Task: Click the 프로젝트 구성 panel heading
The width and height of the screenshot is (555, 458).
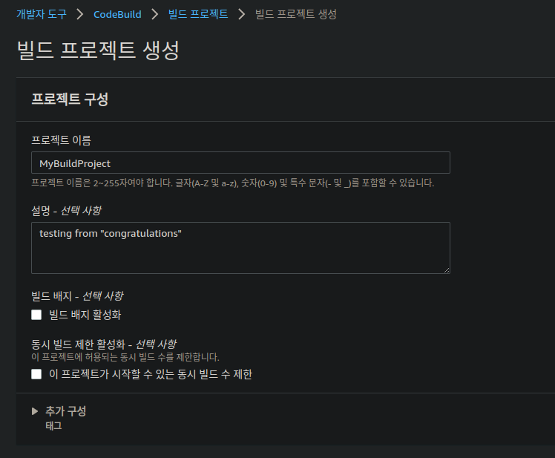Action: tap(70, 99)
